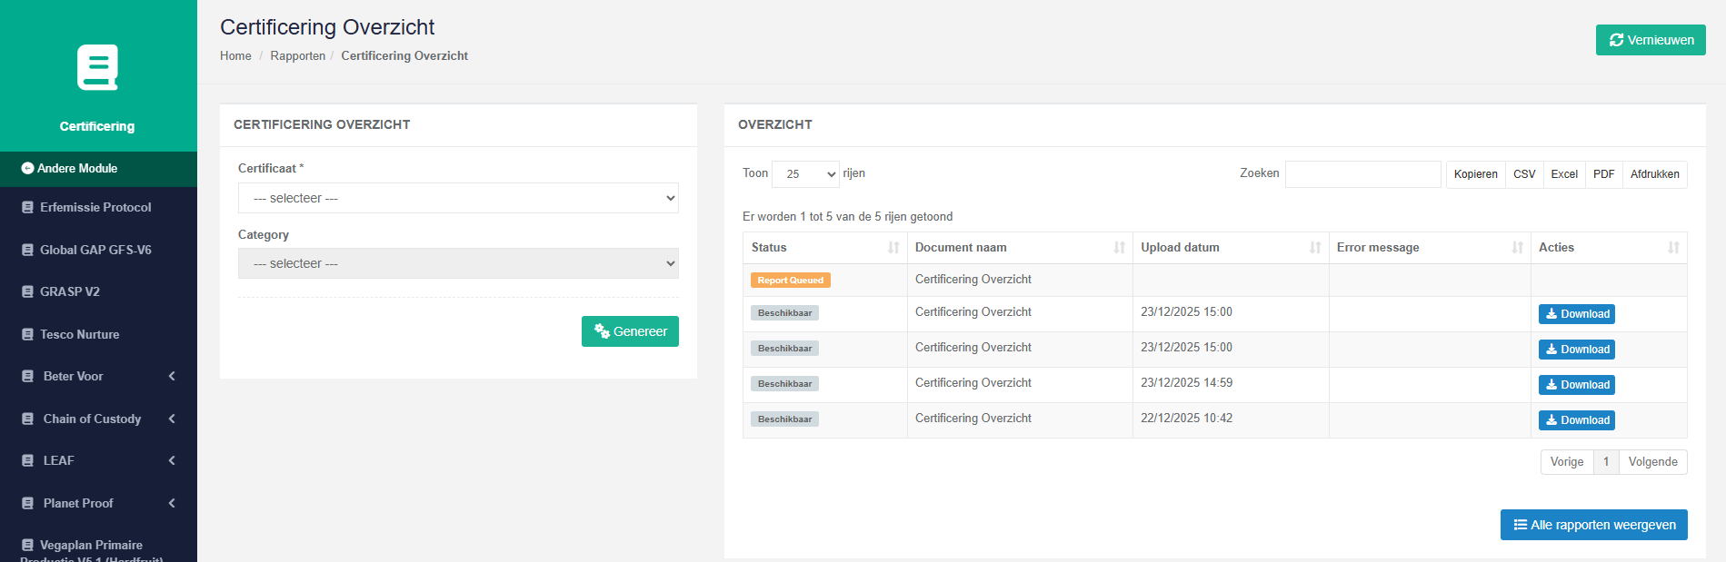Select page 1 in pagination
The height and width of the screenshot is (562, 1726).
point(1606,462)
